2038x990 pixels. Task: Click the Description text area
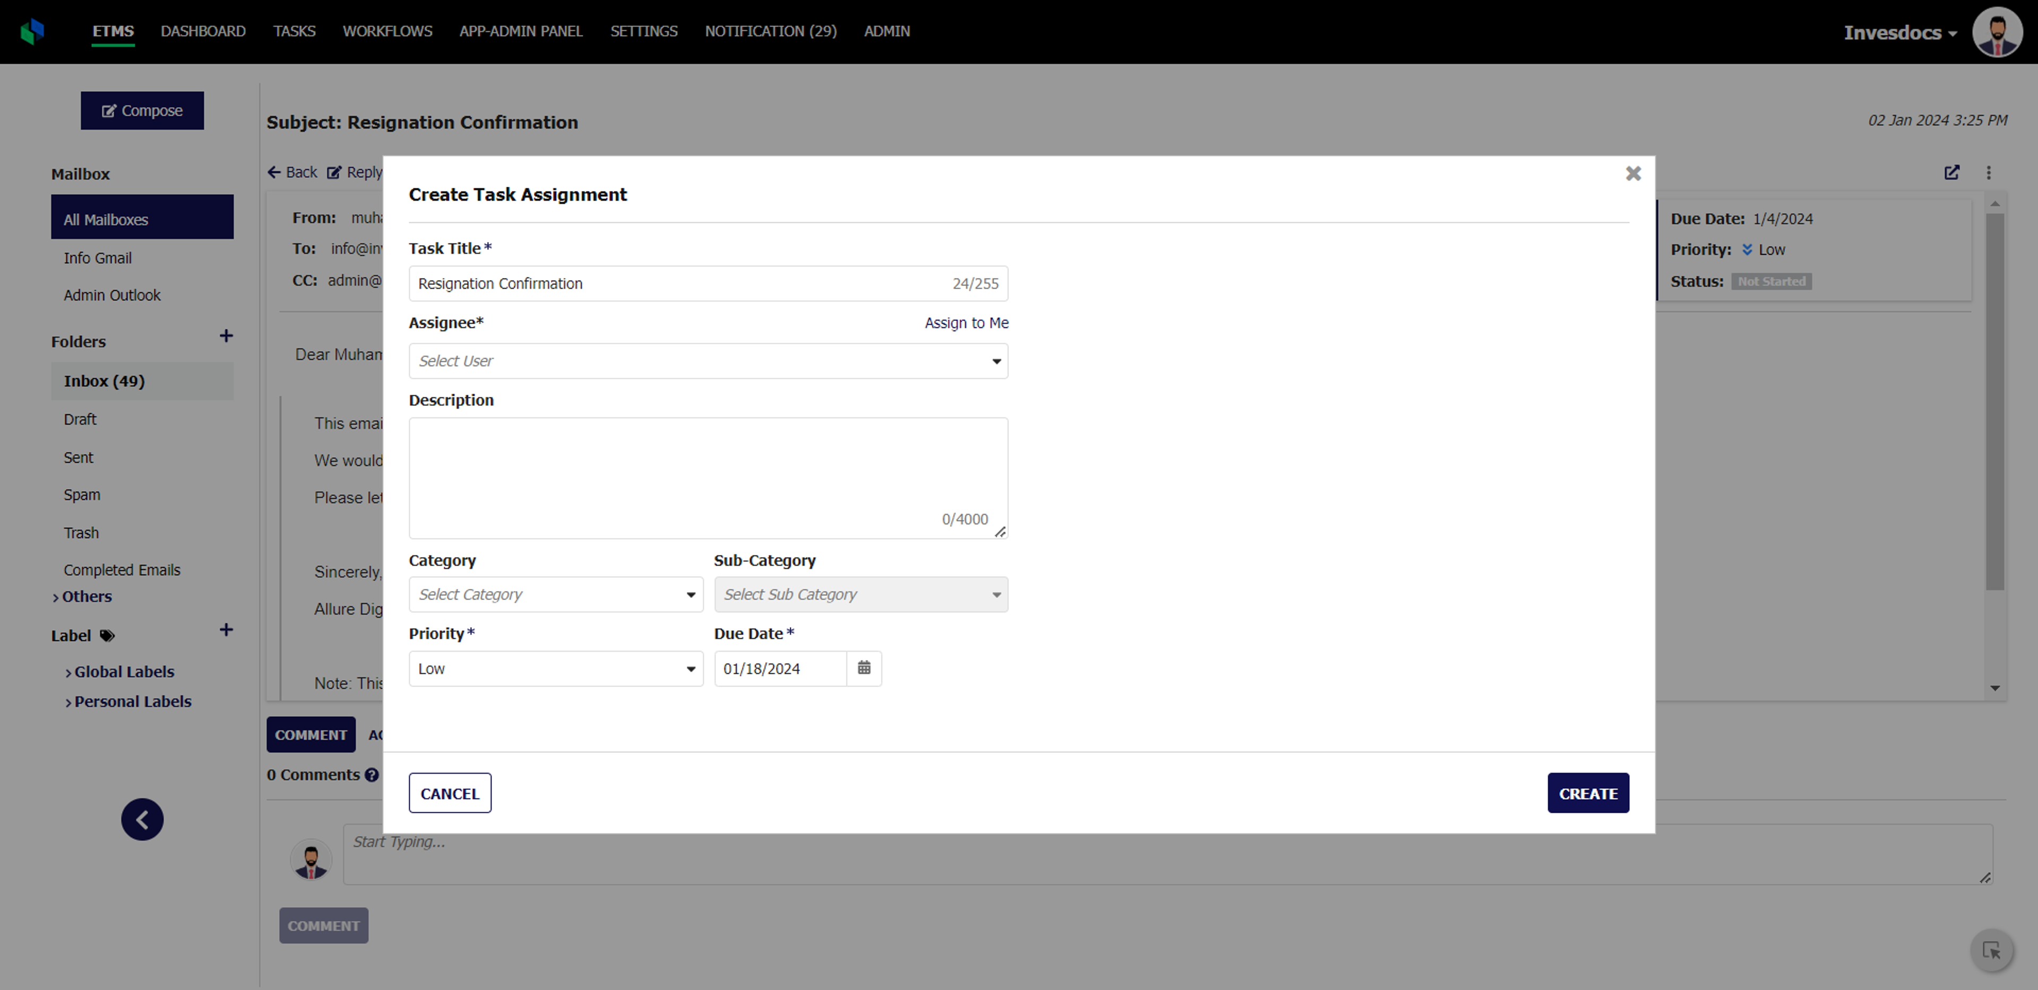point(708,479)
